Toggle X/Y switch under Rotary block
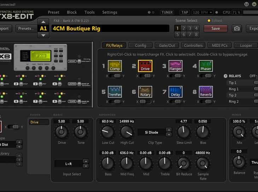258x192 pixels. click(x=146, y=101)
